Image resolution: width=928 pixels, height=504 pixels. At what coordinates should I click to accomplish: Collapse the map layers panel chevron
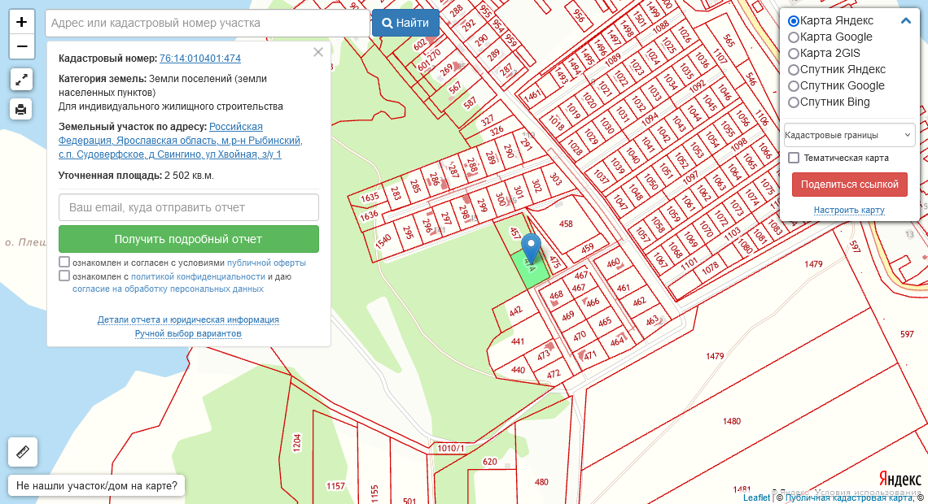[906, 20]
